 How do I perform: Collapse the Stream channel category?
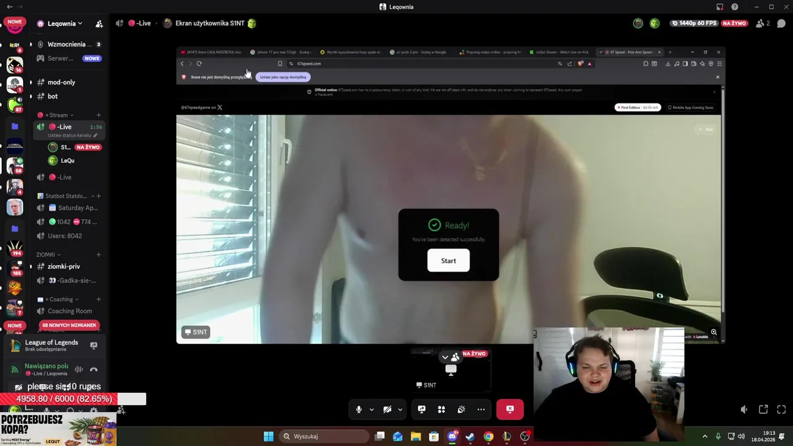56,115
